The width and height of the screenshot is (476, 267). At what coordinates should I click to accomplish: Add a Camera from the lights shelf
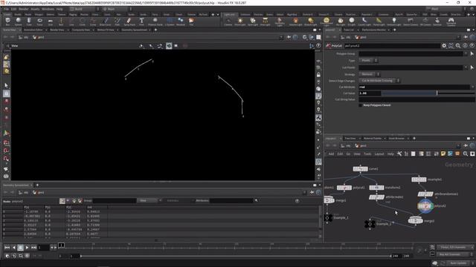coord(228,22)
